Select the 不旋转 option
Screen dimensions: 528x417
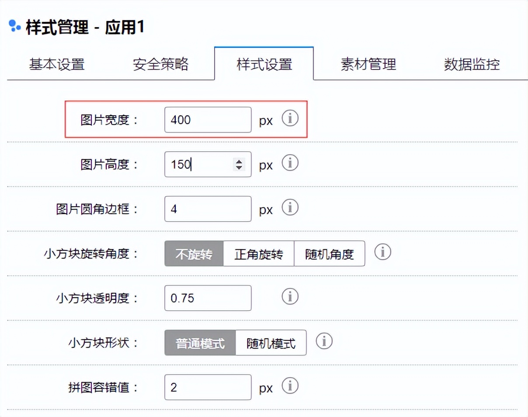pyautogui.click(x=194, y=254)
